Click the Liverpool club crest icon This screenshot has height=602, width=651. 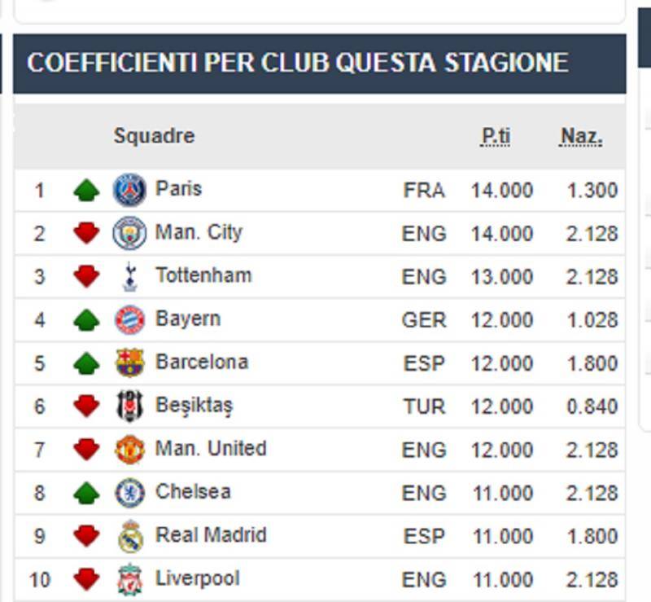pyautogui.click(x=129, y=579)
